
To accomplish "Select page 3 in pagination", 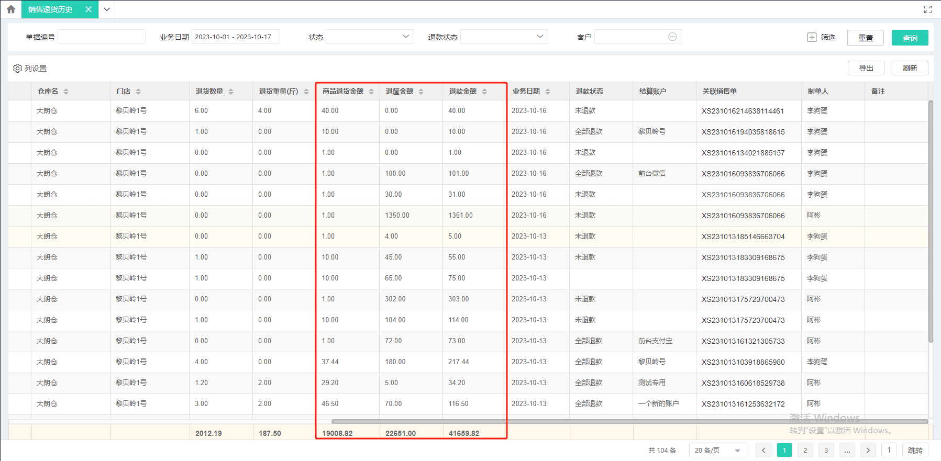I will 826,450.
